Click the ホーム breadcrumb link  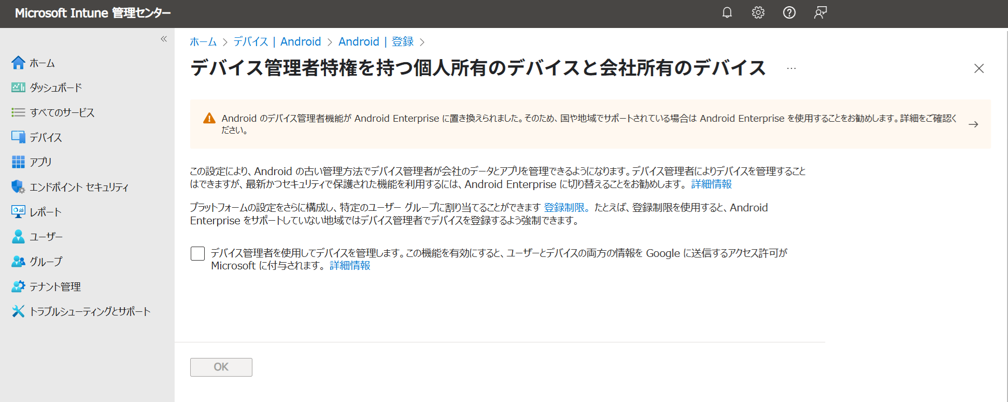pos(203,42)
